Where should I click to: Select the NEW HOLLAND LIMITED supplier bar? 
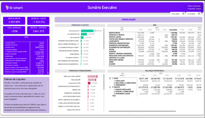click(92, 76)
